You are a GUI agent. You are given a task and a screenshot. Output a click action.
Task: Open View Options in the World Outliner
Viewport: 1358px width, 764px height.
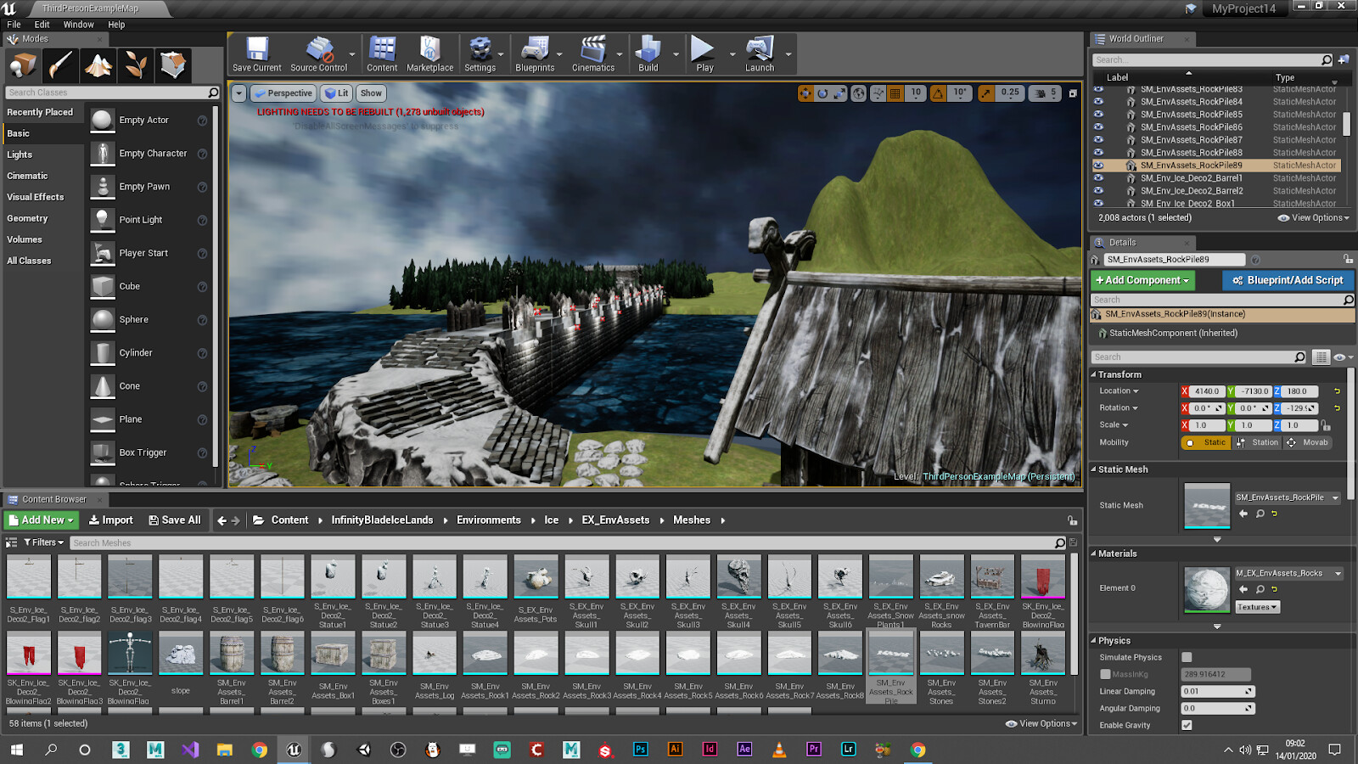point(1312,217)
